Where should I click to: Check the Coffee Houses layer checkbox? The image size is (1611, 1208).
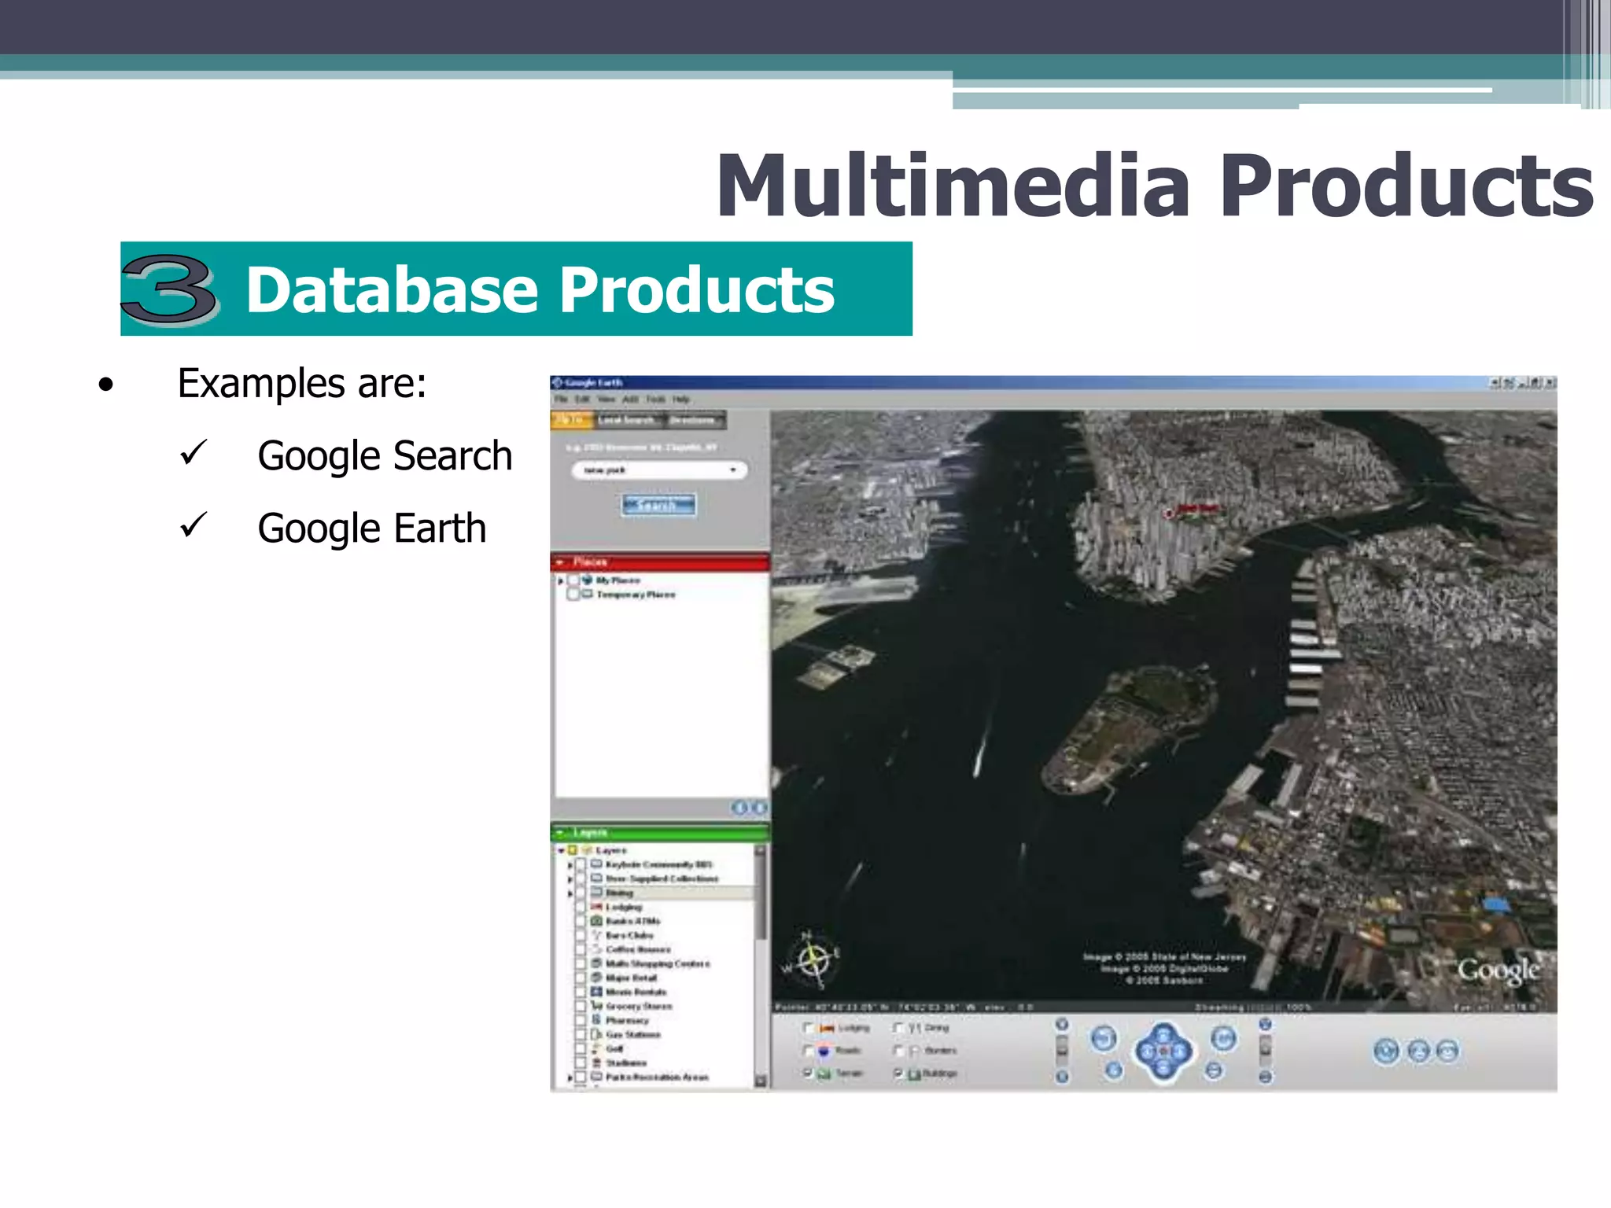pos(581,949)
